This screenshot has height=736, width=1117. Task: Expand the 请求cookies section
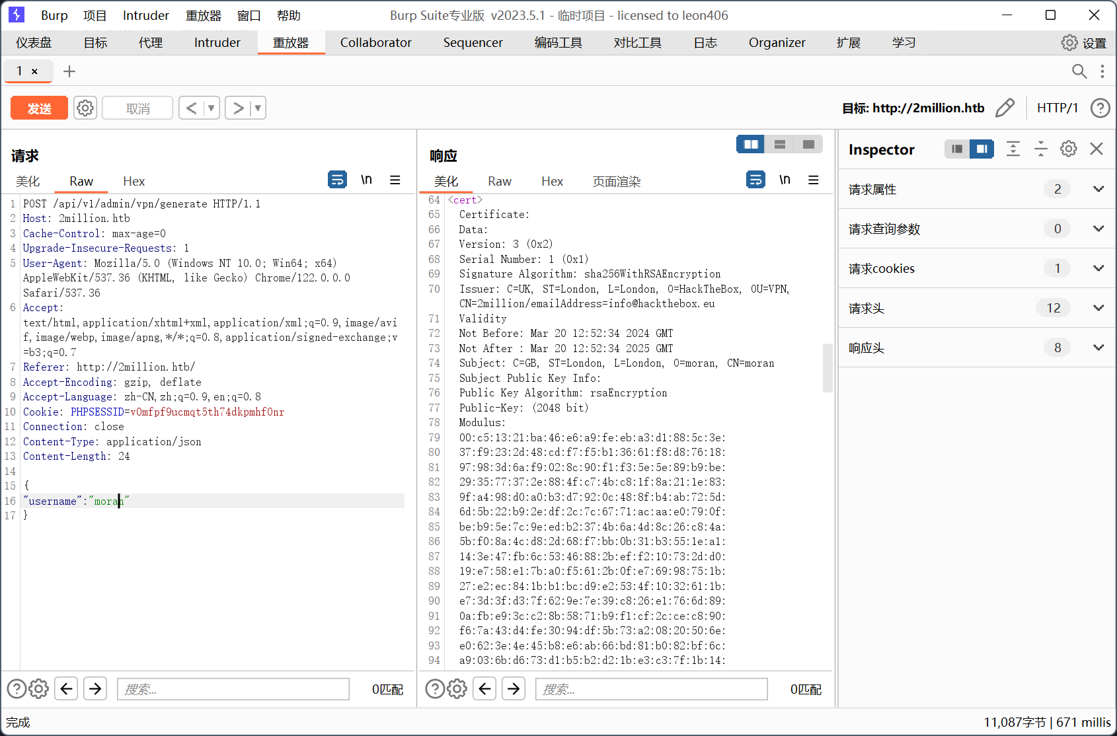pos(1098,268)
